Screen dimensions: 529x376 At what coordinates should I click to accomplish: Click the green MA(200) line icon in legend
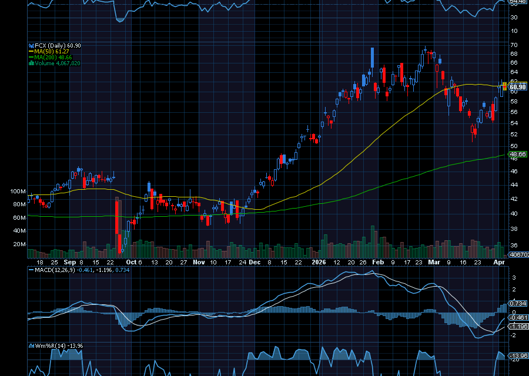point(31,57)
